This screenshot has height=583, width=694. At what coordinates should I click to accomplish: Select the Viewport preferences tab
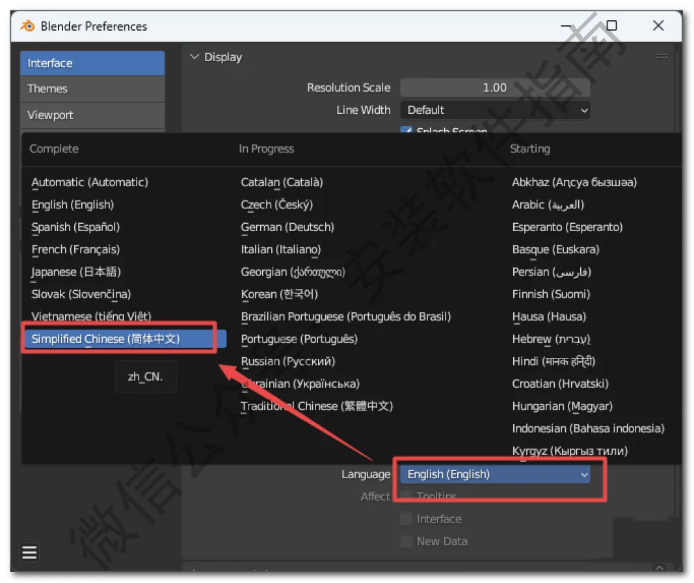(92, 115)
